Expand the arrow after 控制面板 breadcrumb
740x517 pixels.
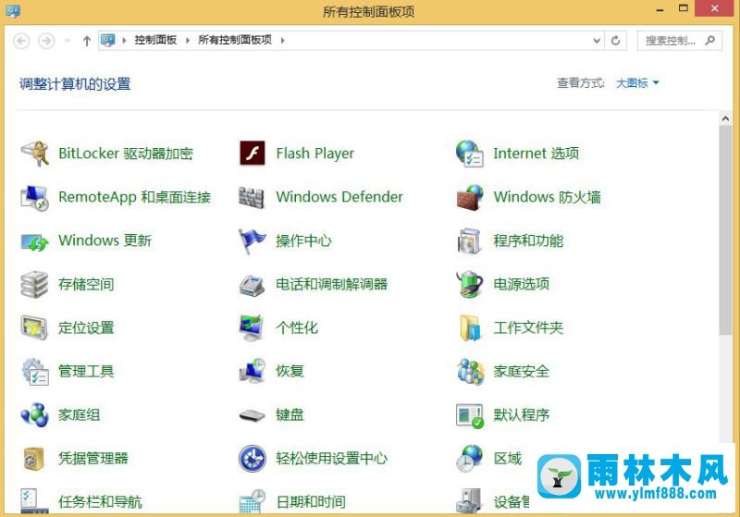click(x=188, y=41)
